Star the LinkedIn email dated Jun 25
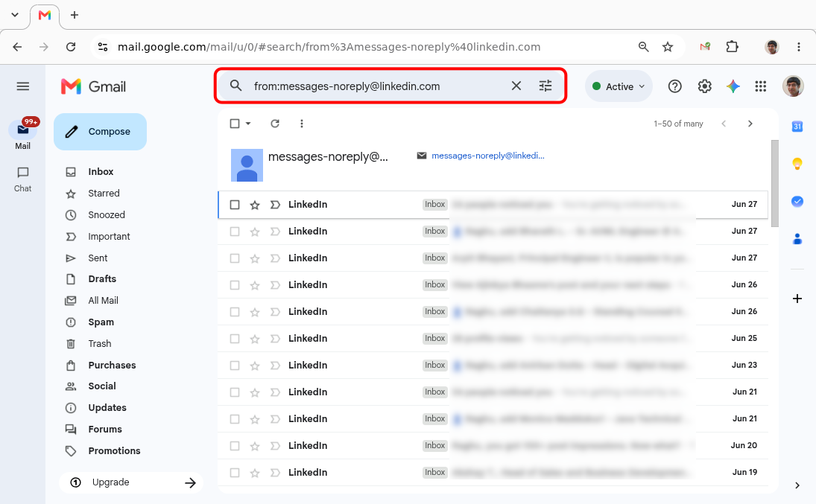This screenshot has width=816, height=504. (x=254, y=339)
